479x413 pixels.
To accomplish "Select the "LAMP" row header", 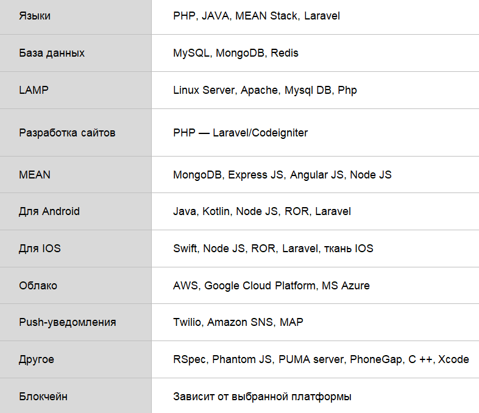I will 34,90.
